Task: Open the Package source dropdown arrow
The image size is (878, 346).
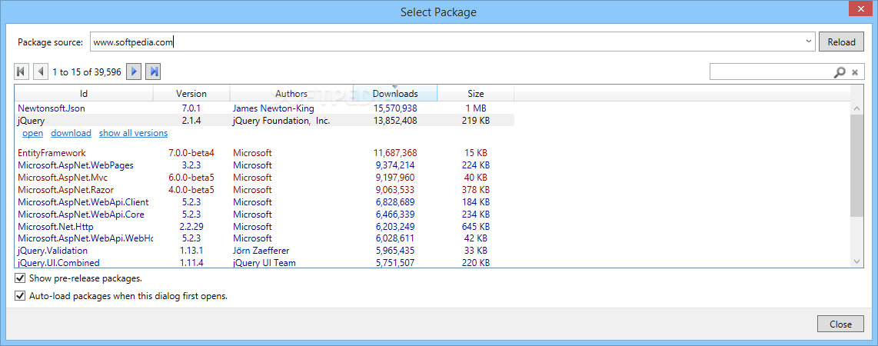Action: tap(809, 42)
